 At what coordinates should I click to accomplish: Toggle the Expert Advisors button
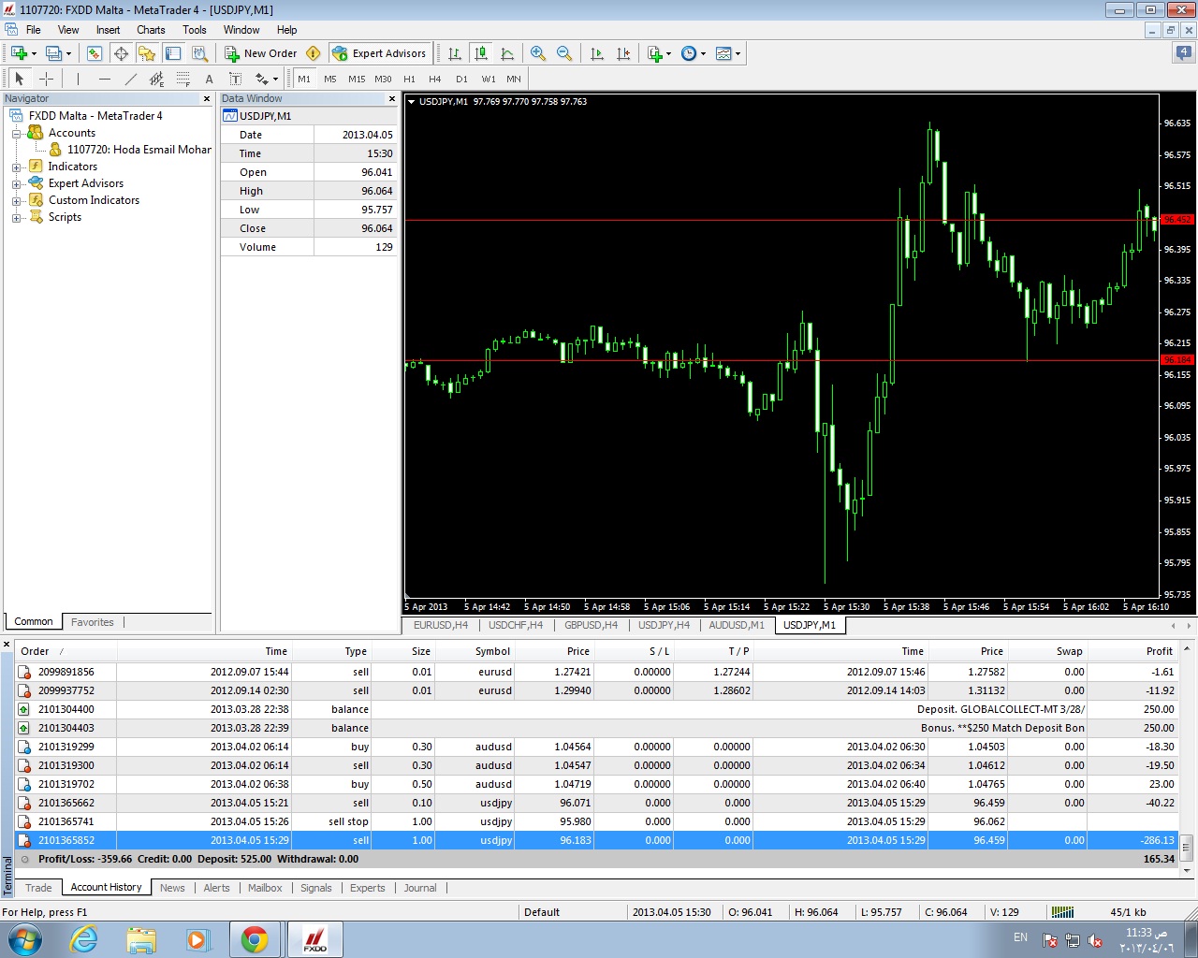coord(380,53)
